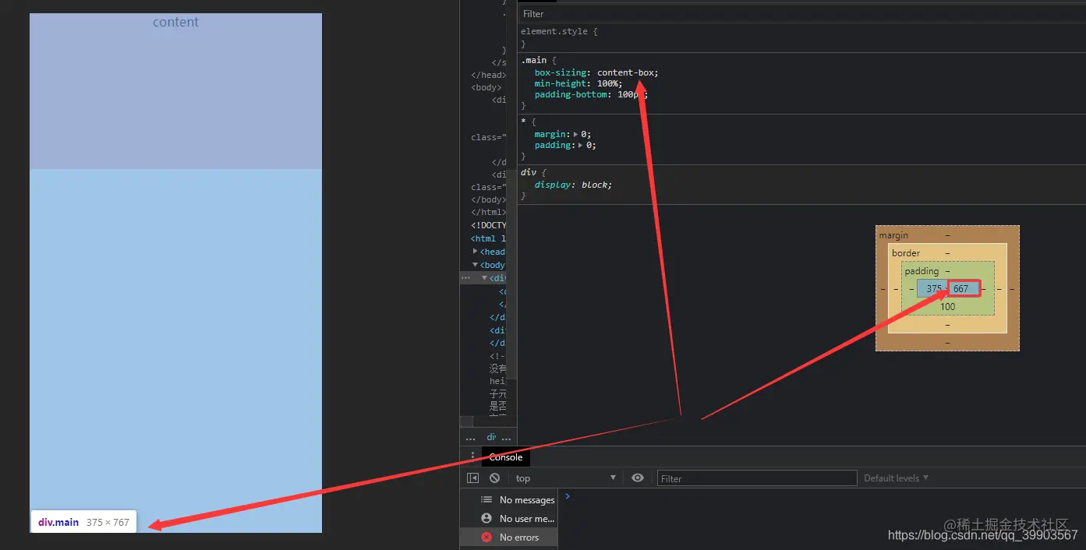Expand the head element in the DOM tree
Screen dimensions: 1086x550
point(476,252)
